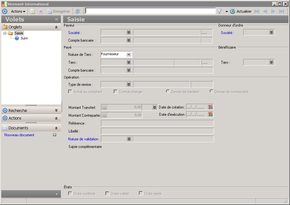Collapse the Saisie tree node
Image resolution: width=290 pixels, height=205 pixels.
[5, 33]
